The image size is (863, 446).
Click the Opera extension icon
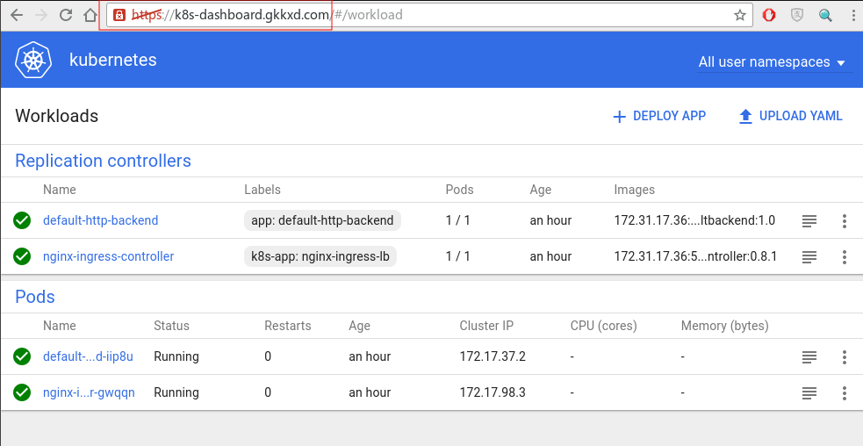click(769, 15)
